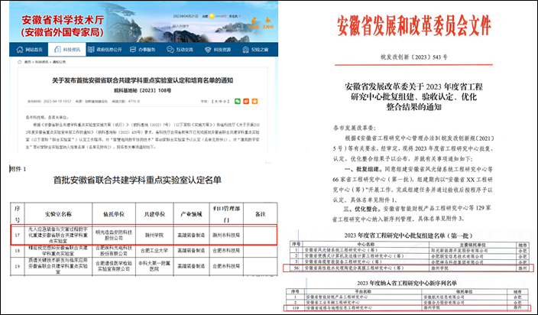Click the 主要依托单位 table header

pyautogui.click(x=473, y=245)
